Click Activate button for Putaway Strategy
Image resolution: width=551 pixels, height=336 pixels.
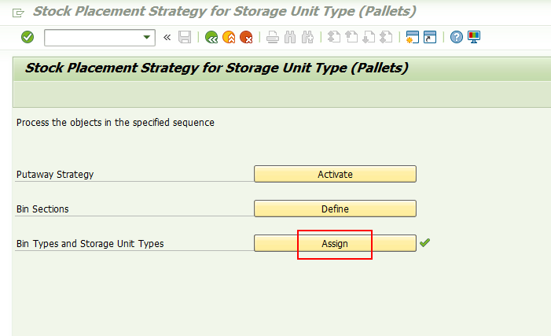pyautogui.click(x=335, y=174)
